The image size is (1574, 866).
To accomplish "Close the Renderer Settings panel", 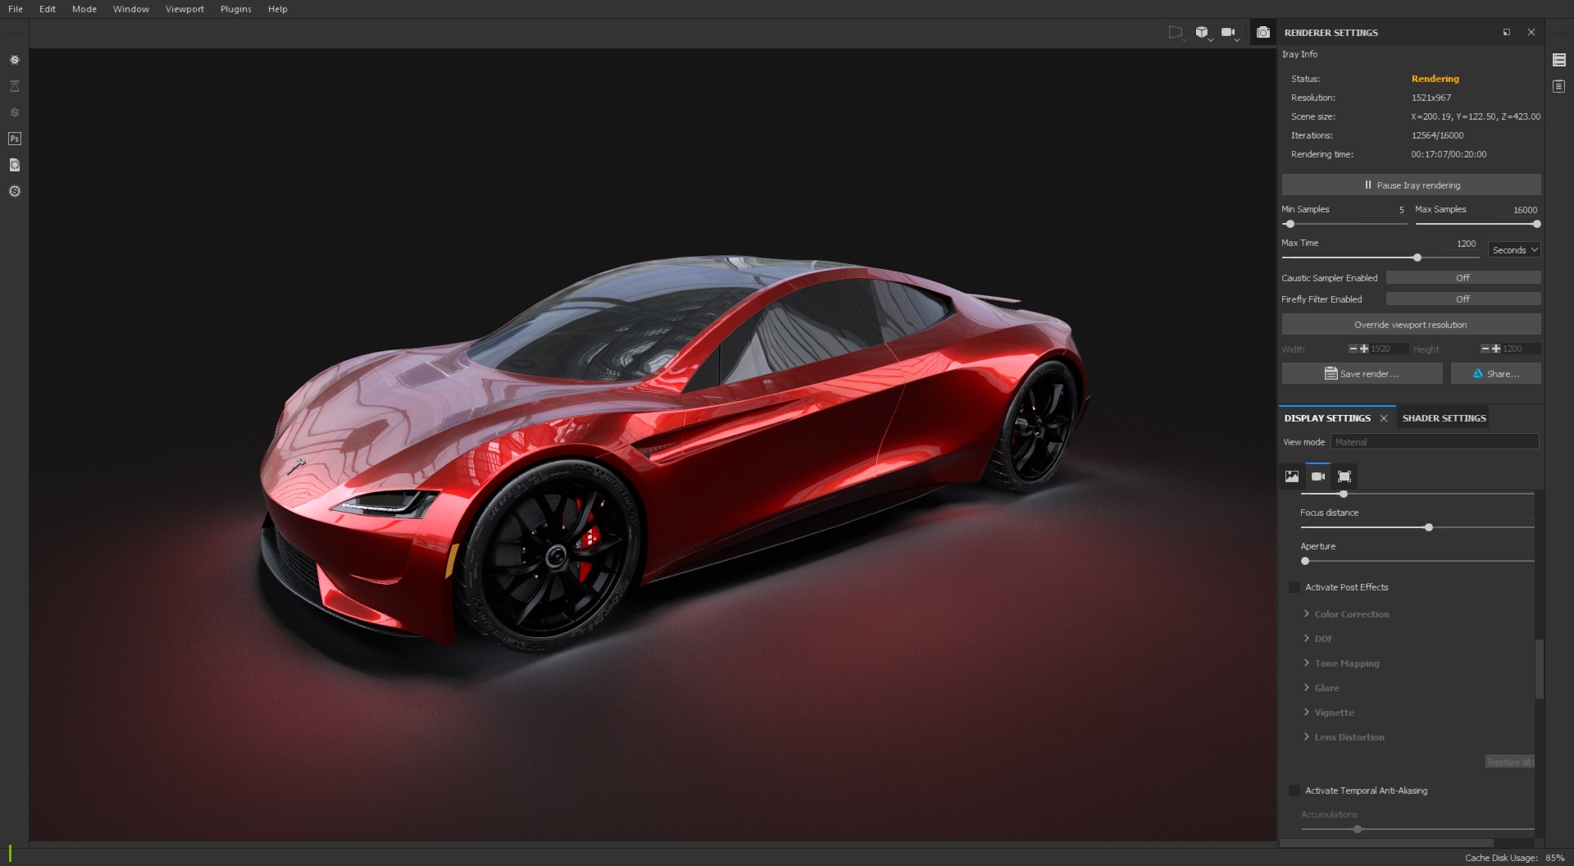I will pyautogui.click(x=1531, y=32).
